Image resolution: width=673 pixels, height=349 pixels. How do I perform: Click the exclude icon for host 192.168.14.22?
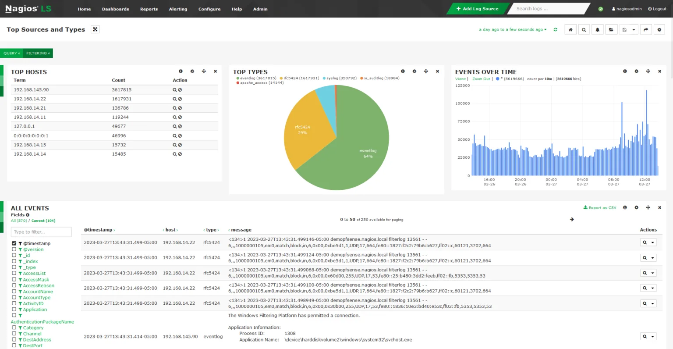tap(180, 99)
